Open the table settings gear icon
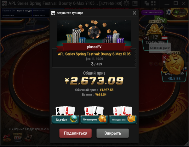The image size is (189, 147). pos(126,3)
